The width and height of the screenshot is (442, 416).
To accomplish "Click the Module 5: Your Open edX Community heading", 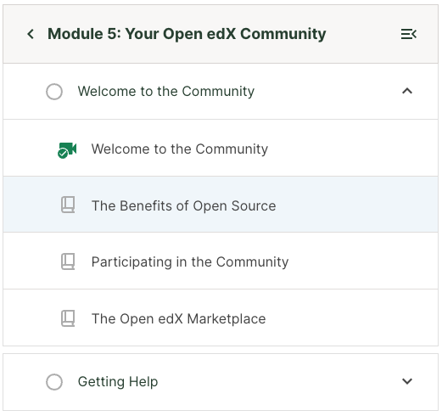I will 187,34.
